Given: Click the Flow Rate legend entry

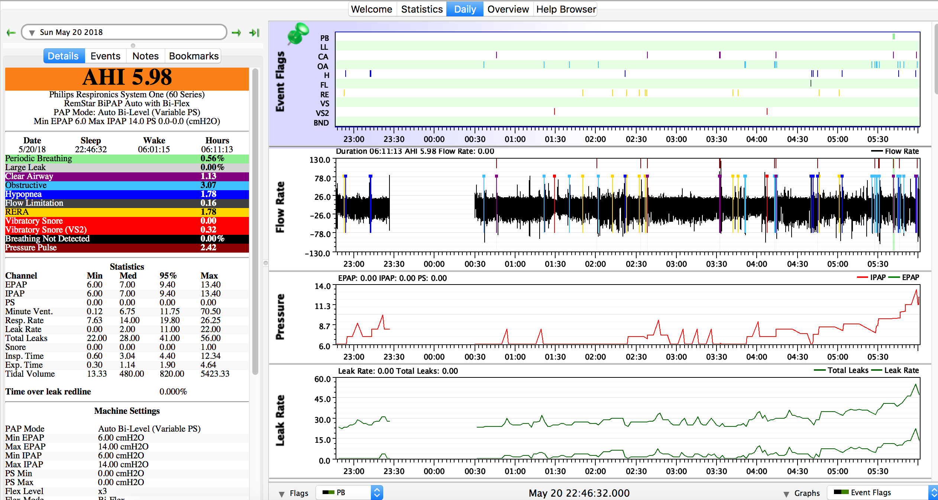Looking at the screenshot, I should point(895,151).
